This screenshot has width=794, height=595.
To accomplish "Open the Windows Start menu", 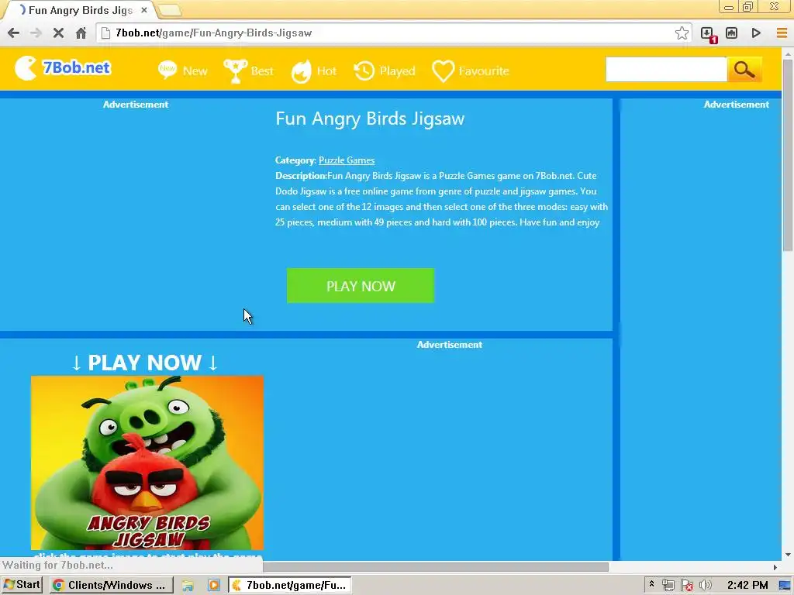I will tap(21, 585).
